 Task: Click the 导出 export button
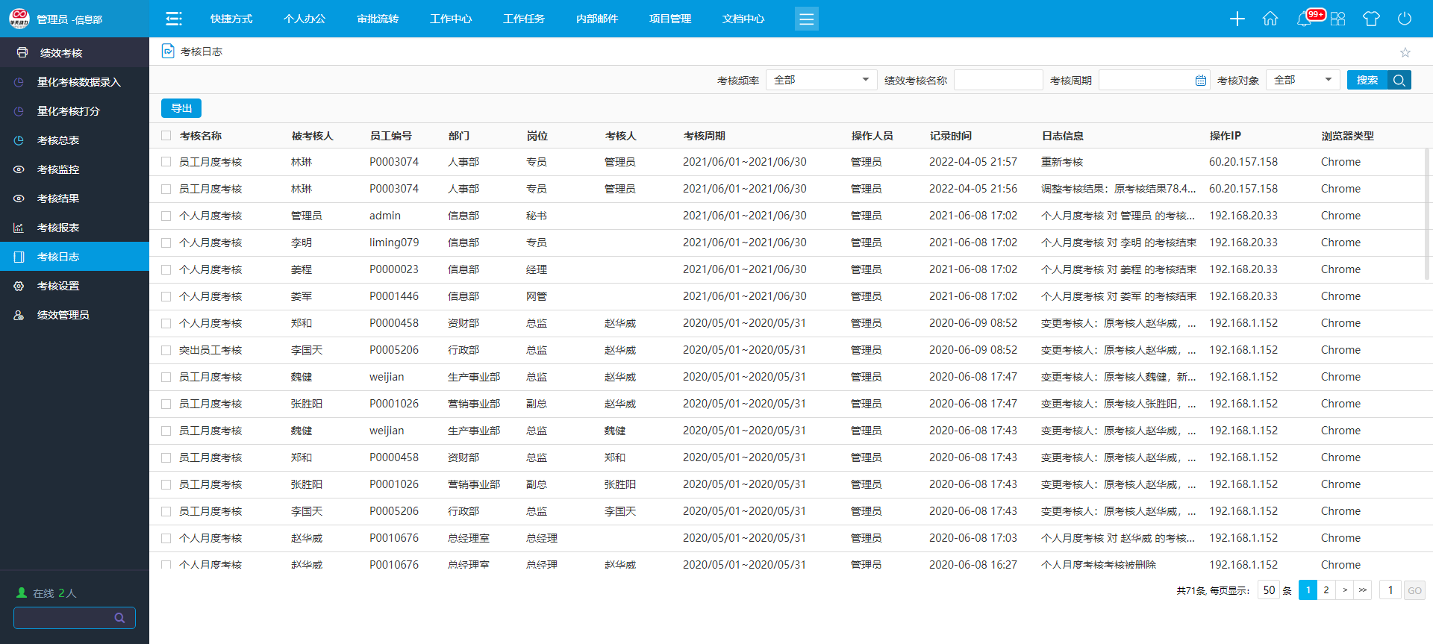[181, 108]
